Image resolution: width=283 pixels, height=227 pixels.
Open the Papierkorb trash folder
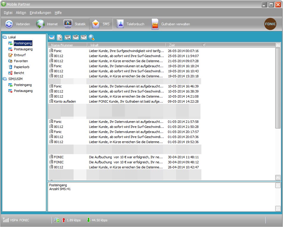coord(22,67)
